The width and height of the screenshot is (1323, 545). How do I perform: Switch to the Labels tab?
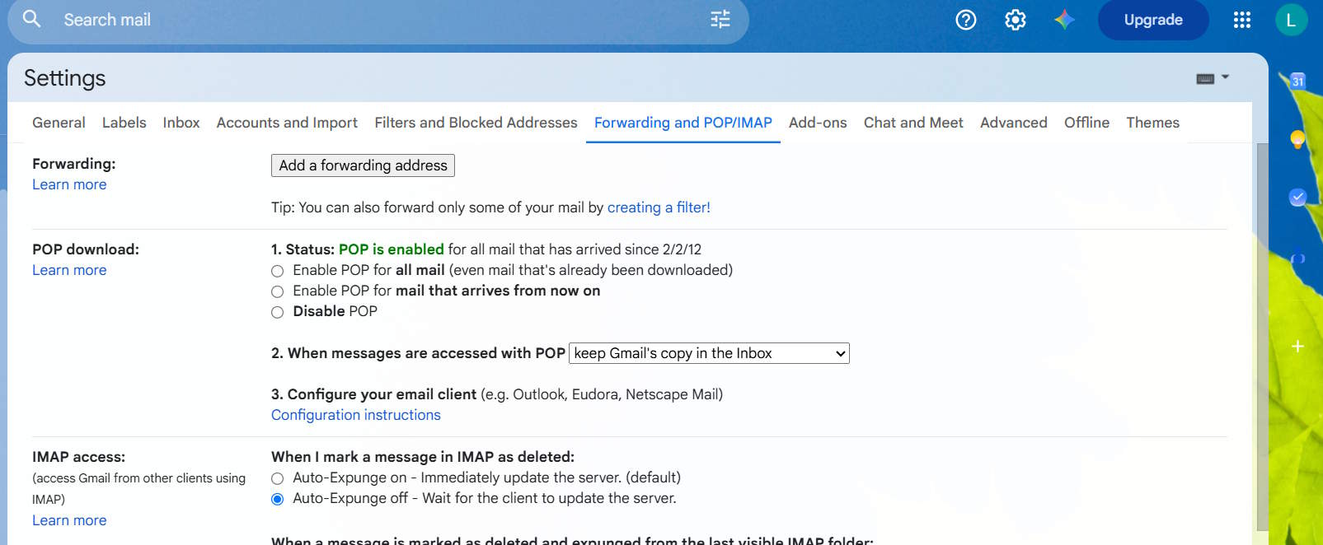(x=124, y=123)
